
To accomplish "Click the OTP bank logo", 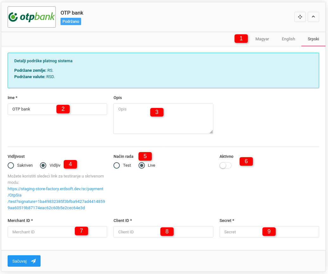I will (32, 17).
